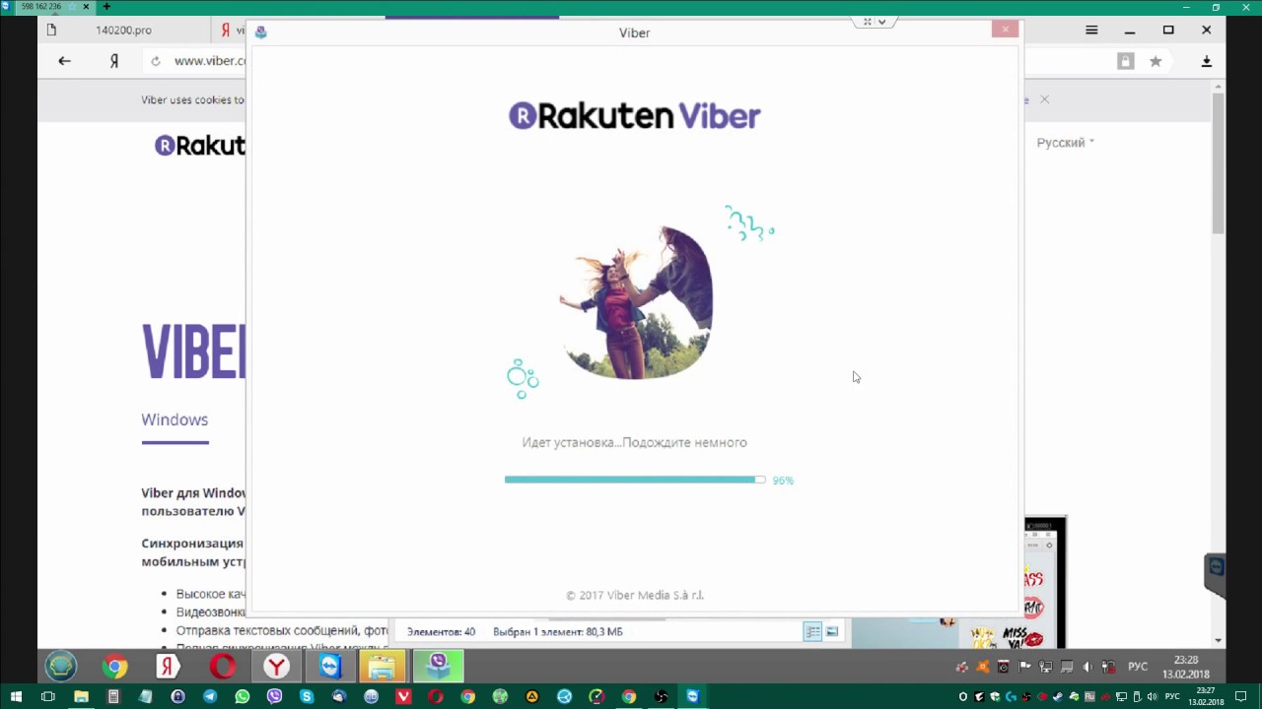Open Task View on local taskbar
This screenshot has height=709, width=1262.
48,697
